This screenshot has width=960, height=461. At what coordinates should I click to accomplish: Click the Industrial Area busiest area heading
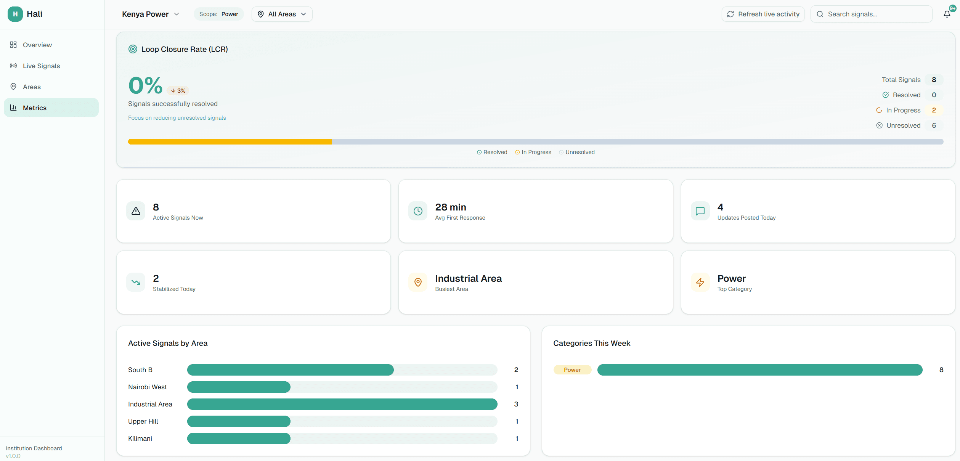(x=468, y=278)
